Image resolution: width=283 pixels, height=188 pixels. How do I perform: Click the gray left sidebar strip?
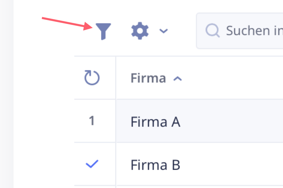tap(7, 94)
